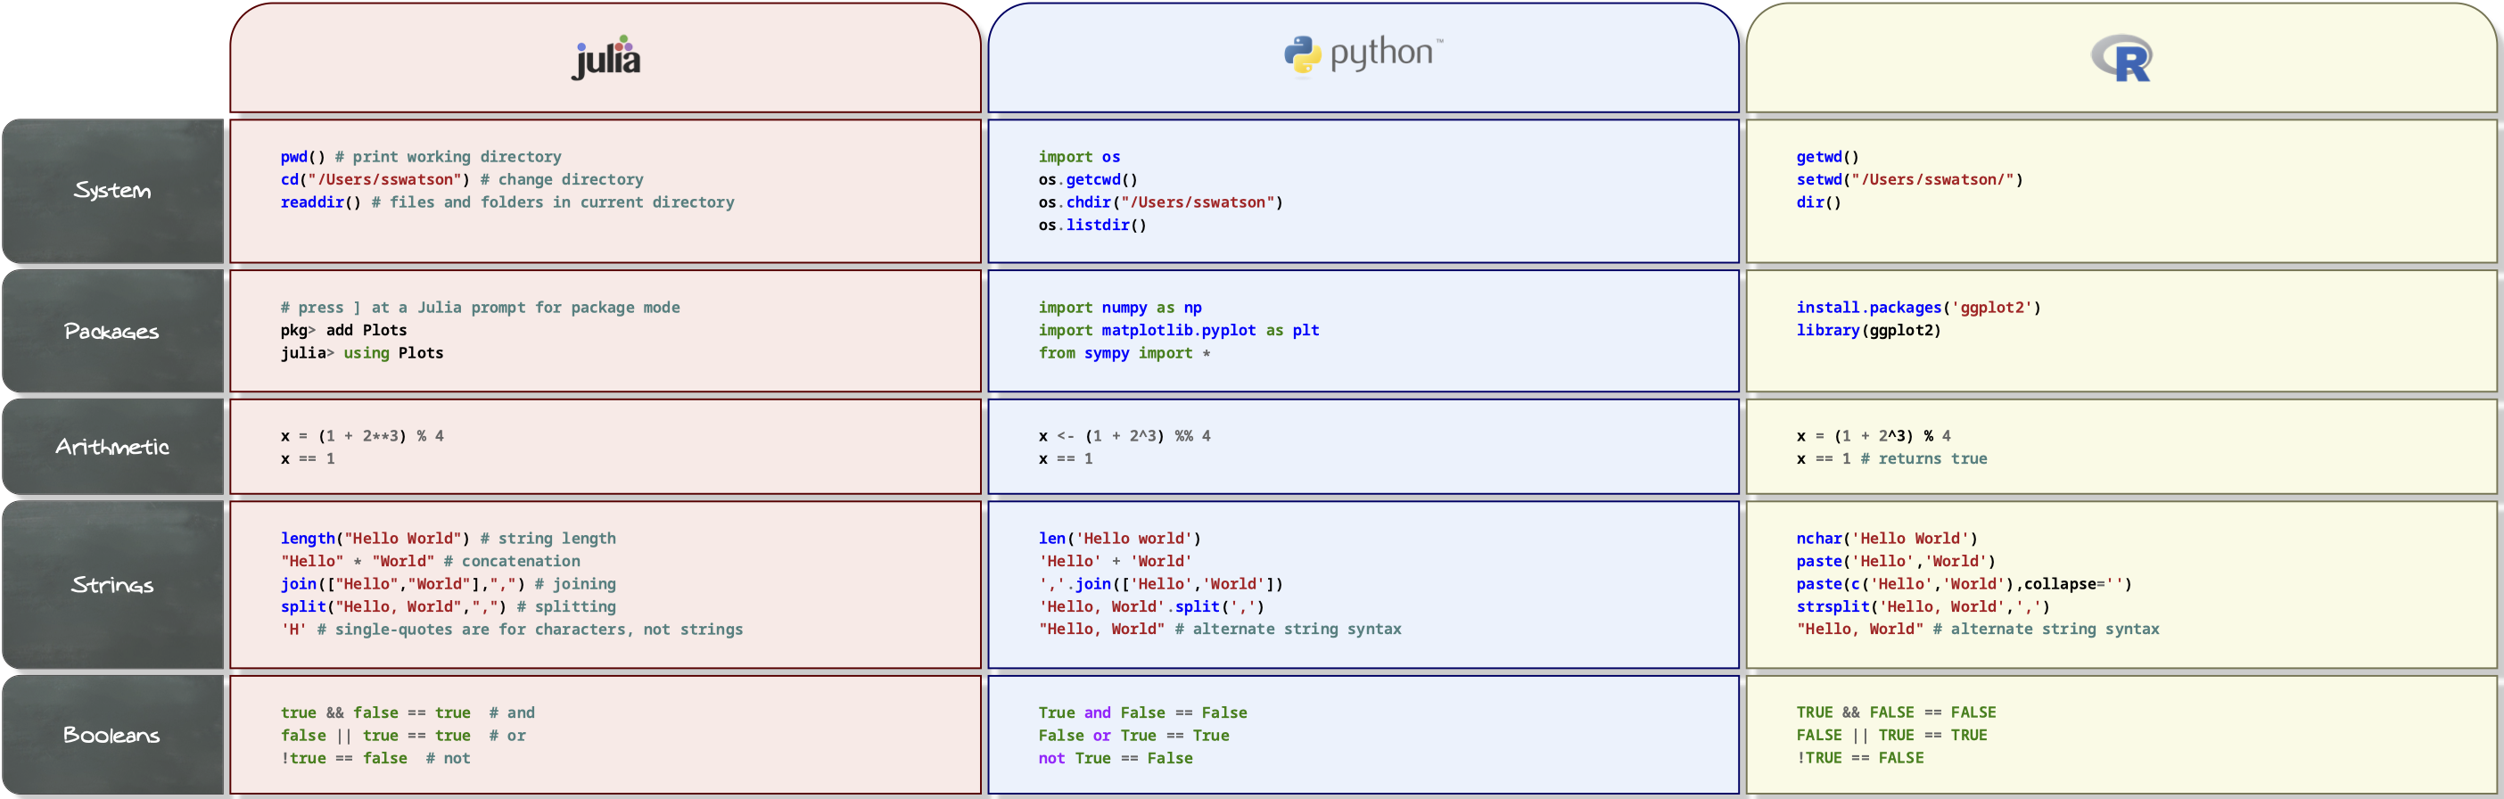The width and height of the screenshot is (2504, 799).
Task: Click 'import os' in Python column
Action: tap(1079, 156)
